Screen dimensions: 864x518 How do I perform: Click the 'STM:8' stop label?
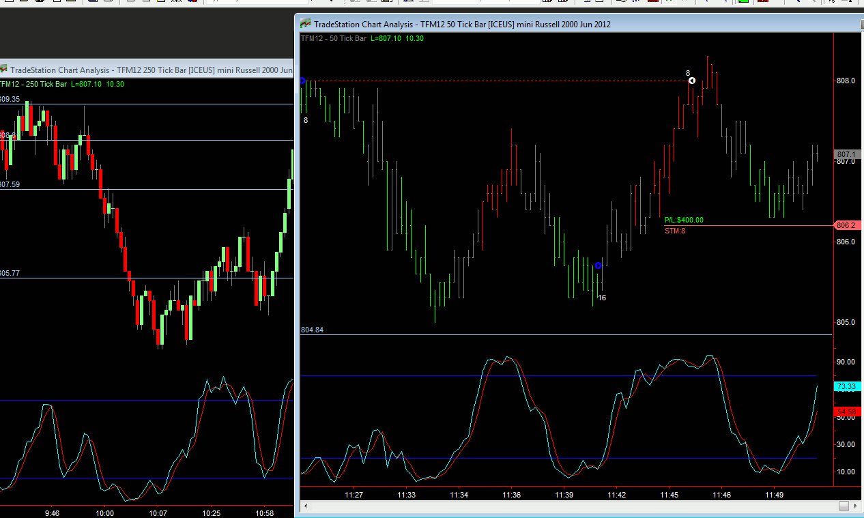coord(675,231)
